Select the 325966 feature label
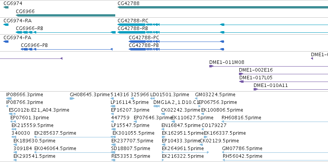This screenshot has height=162, width=328. point(140,95)
